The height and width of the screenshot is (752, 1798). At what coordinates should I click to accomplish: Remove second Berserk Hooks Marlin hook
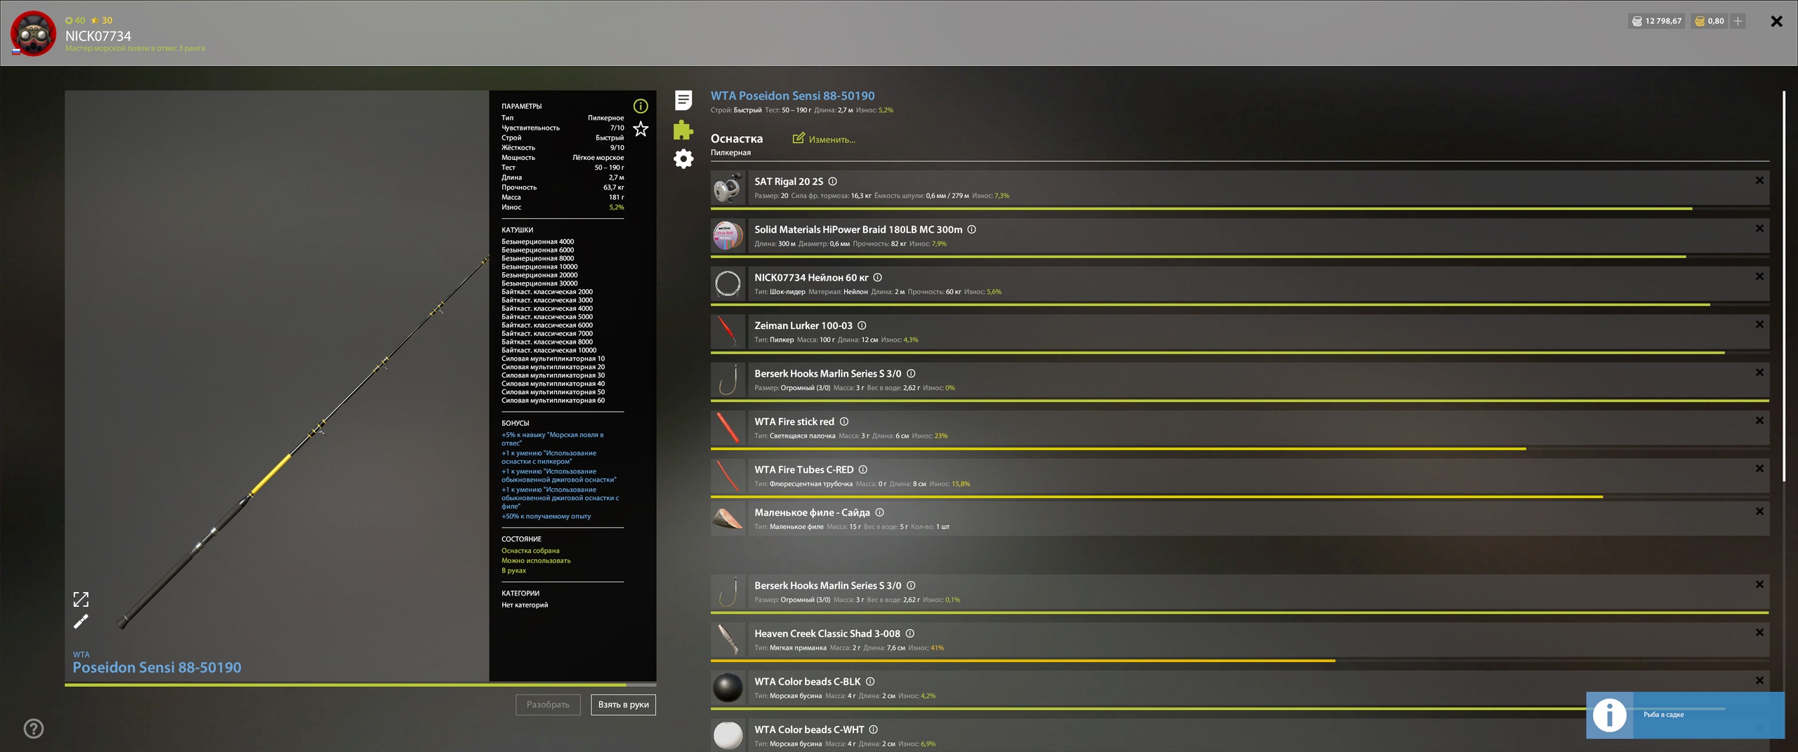coord(1759,584)
